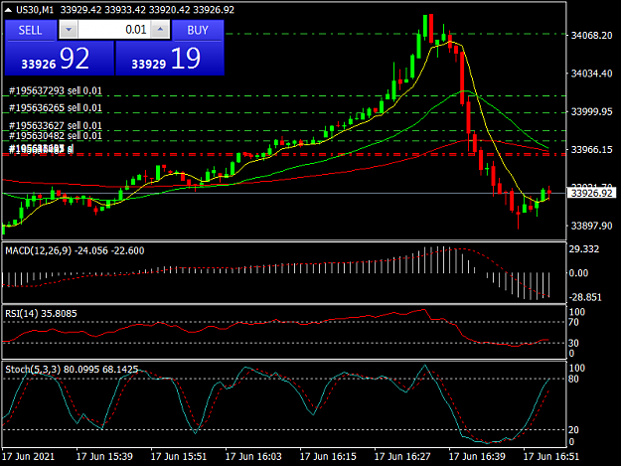Click the US30,M1 chart title text

35,10
